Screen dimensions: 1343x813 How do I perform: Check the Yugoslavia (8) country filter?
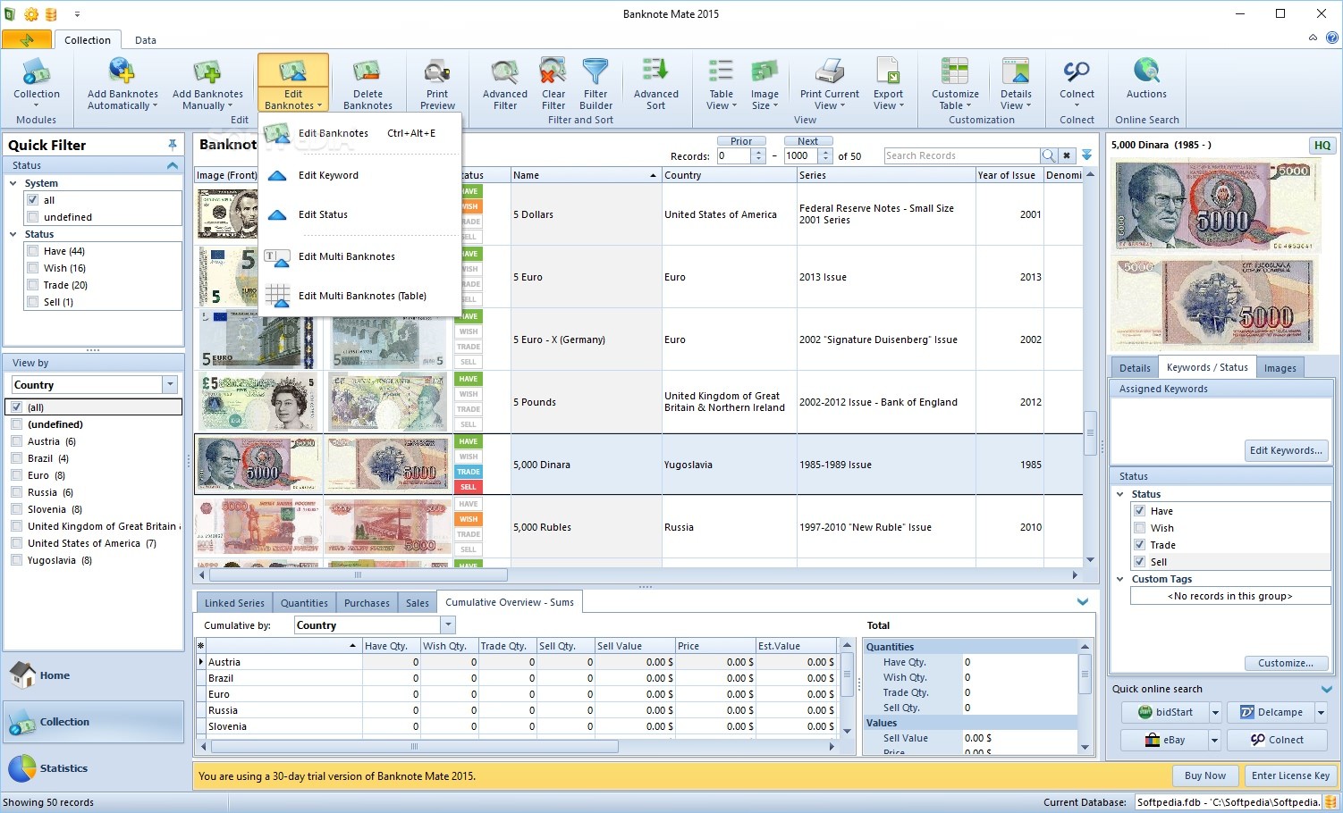(17, 560)
